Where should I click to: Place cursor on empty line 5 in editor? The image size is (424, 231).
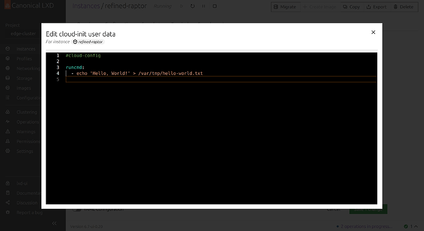212,79
